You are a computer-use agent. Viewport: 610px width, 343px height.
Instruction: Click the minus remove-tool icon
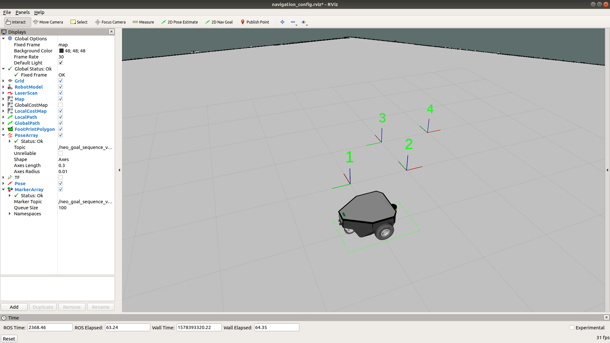tap(293, 22)
